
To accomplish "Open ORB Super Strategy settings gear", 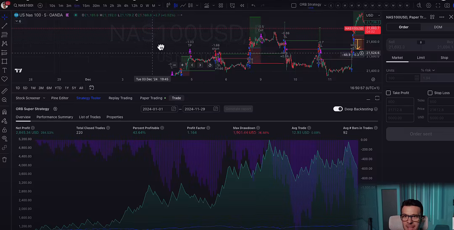I will click(x=55, y=109).
